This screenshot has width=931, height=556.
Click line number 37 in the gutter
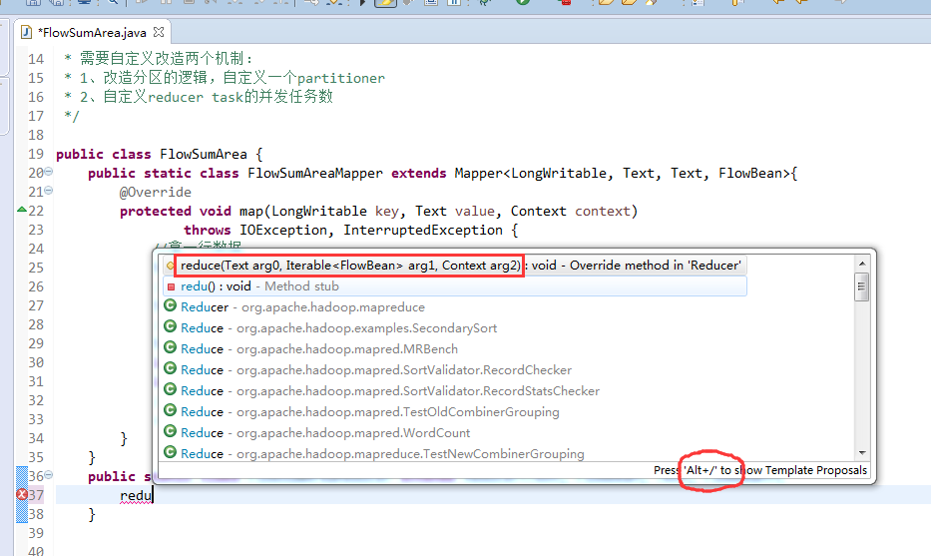point(36,495)
